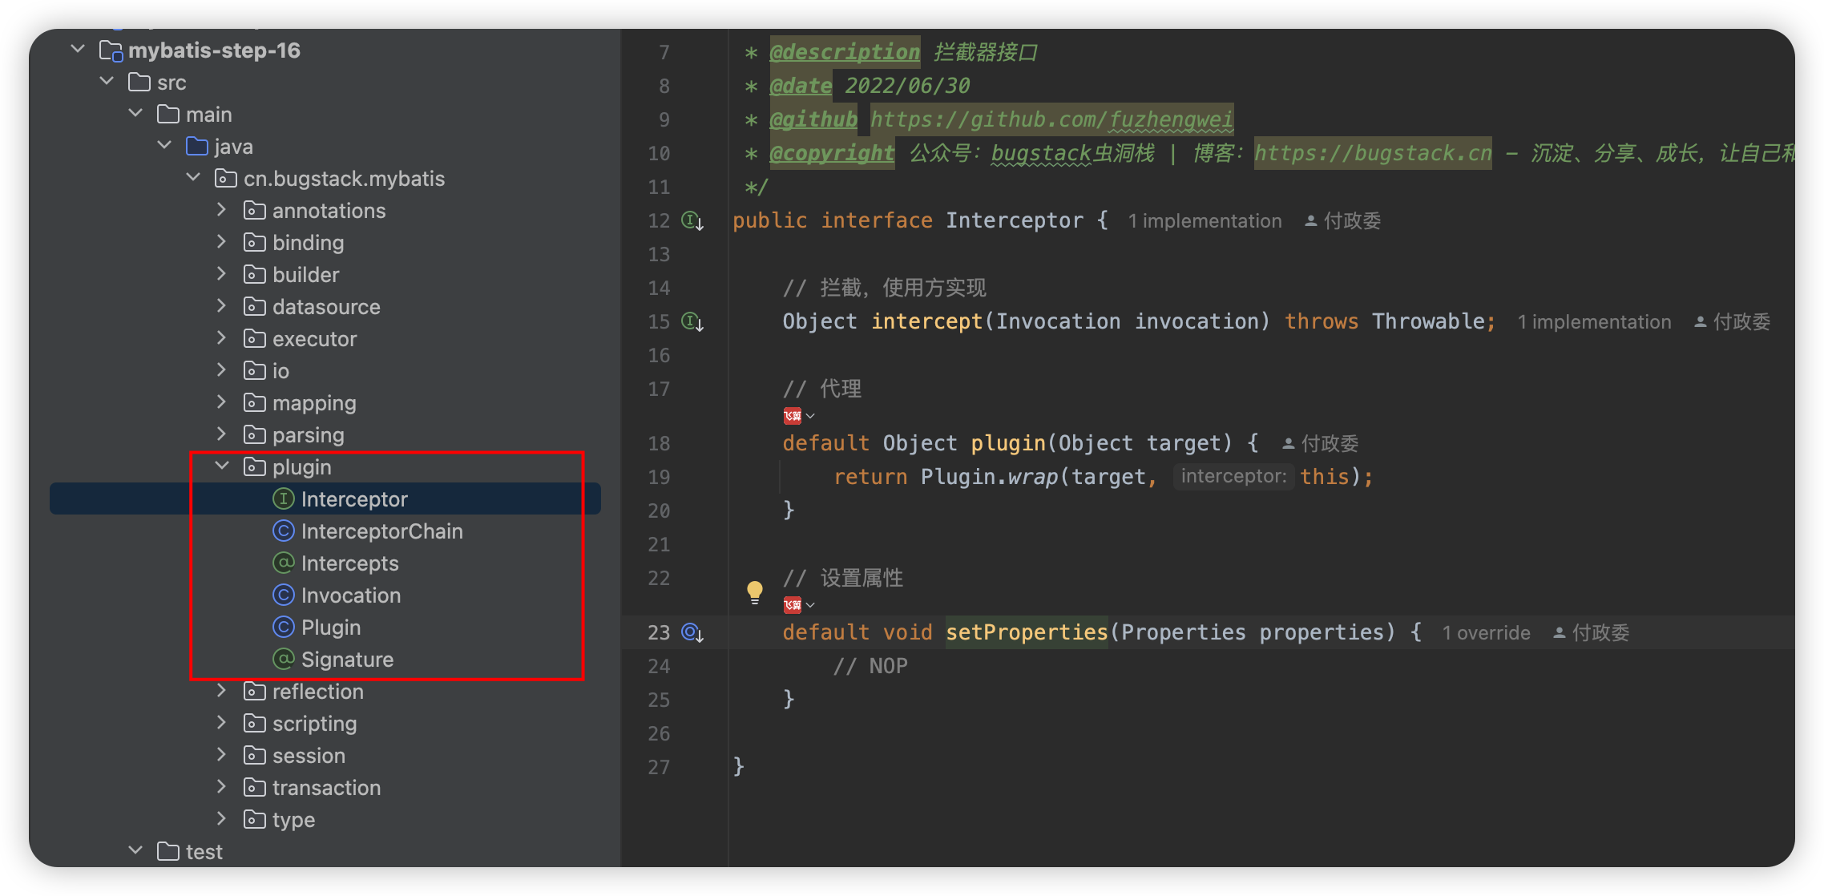Expand the annotations package

222,210
